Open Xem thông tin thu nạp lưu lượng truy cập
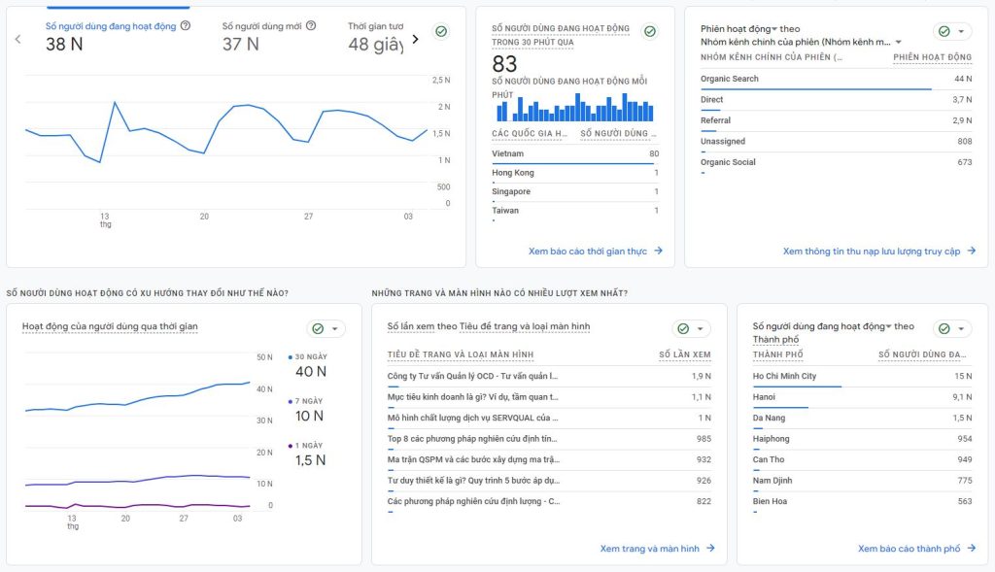The width and height of the screenshot is (995, 572). [x=872, y=252]
